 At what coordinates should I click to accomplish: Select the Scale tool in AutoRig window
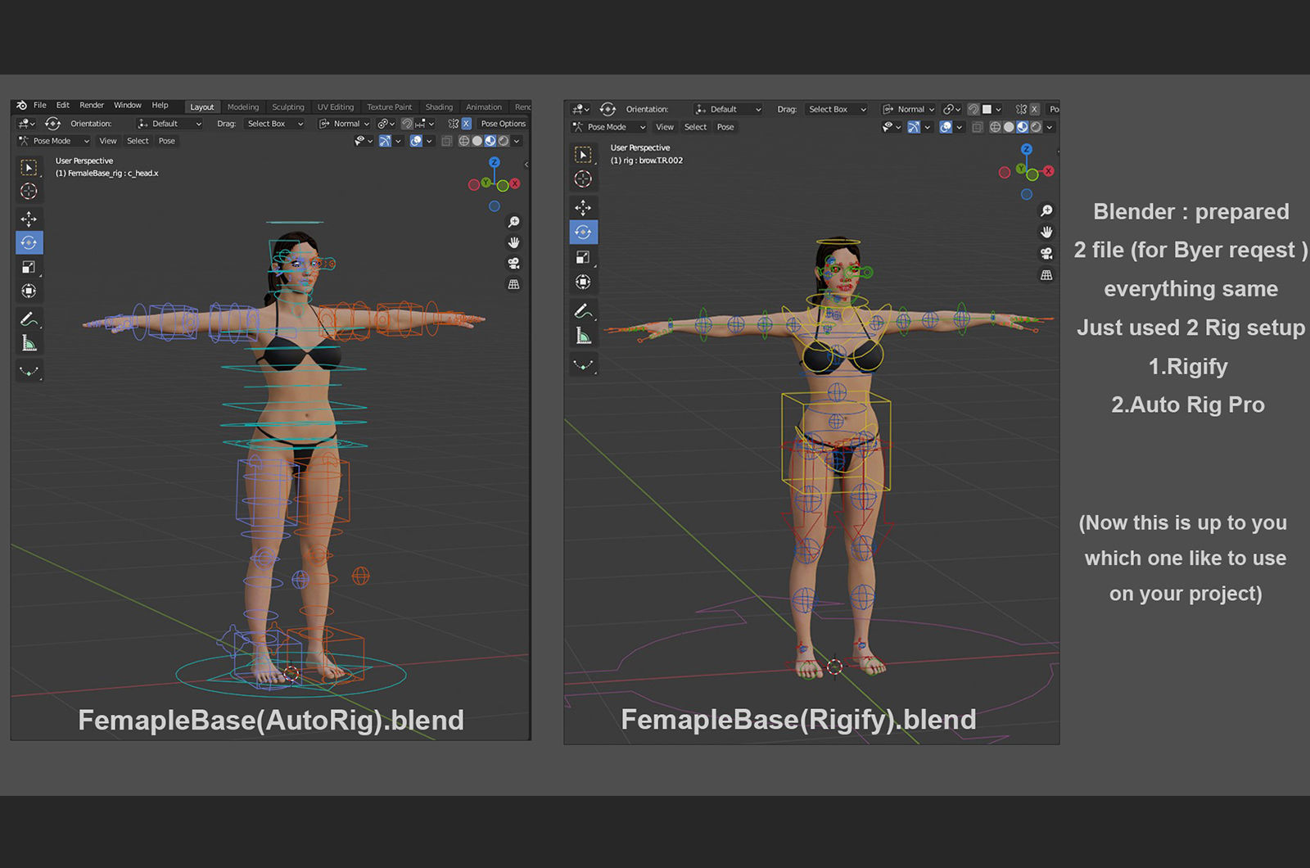tap(29, 267)
